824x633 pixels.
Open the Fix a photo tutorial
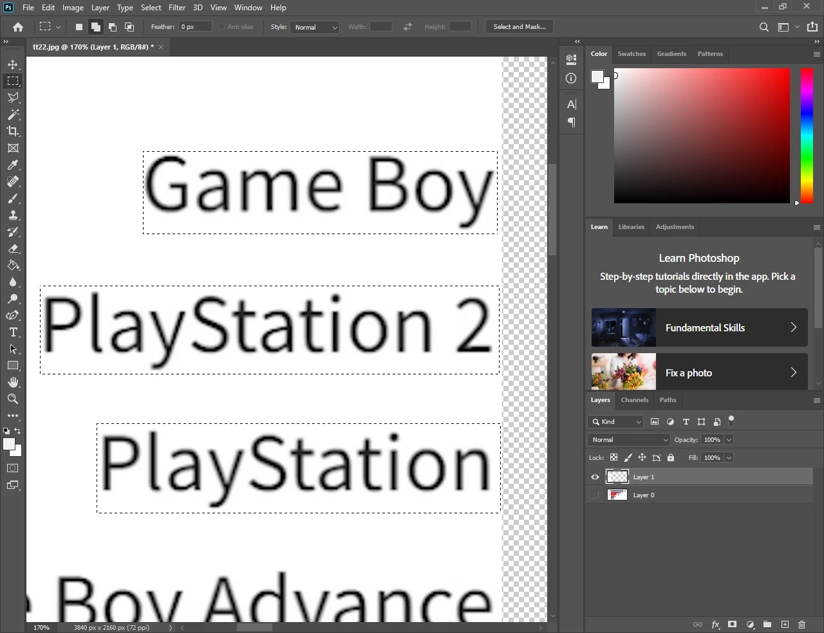pos(699,372)
